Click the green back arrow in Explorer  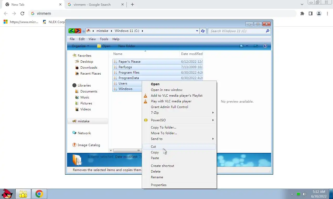pyautogui.click(x=72, y=31)
